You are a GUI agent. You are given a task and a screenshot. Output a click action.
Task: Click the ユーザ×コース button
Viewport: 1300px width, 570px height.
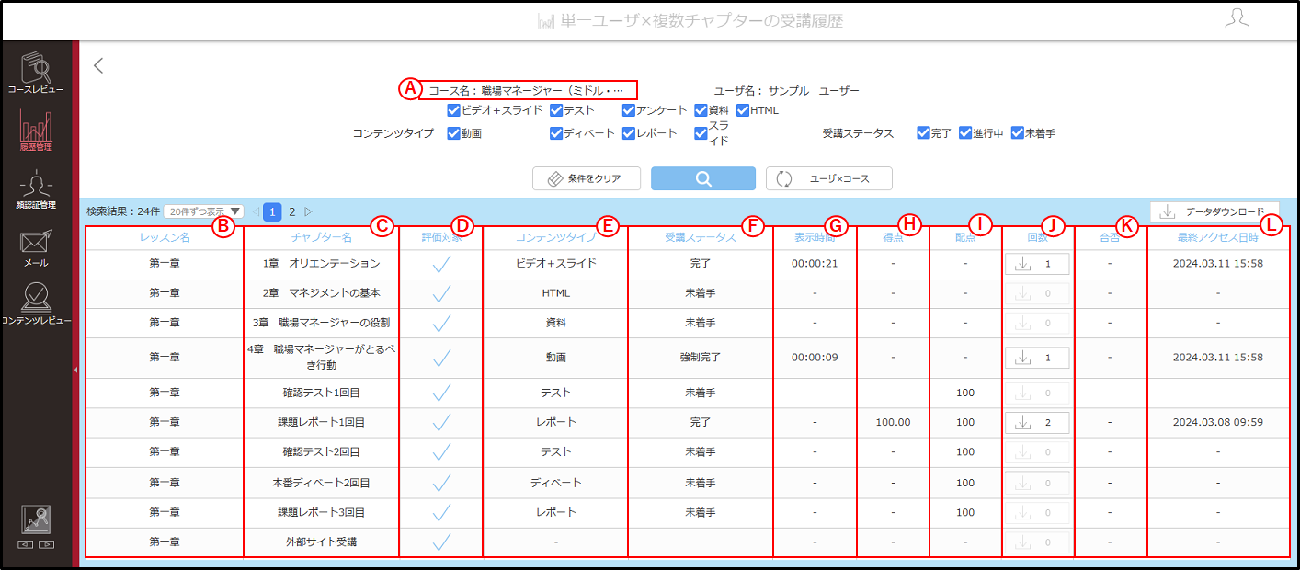click(828, 178)
